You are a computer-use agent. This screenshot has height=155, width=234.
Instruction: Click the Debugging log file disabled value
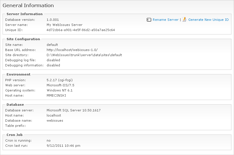(x=53, y=60)
